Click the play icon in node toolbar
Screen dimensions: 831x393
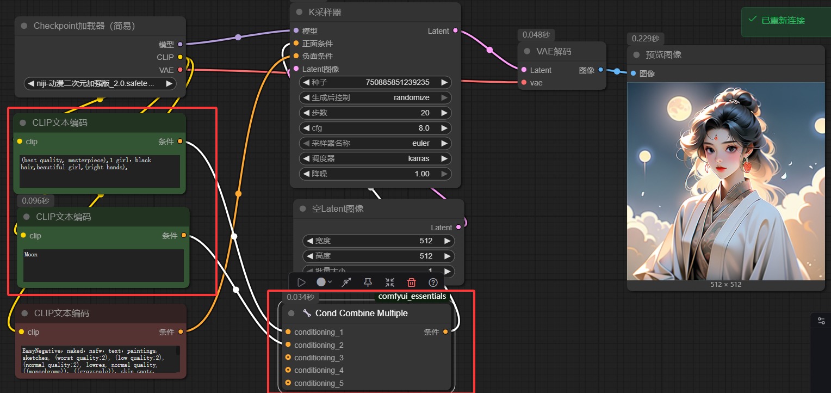pos(301,282)
